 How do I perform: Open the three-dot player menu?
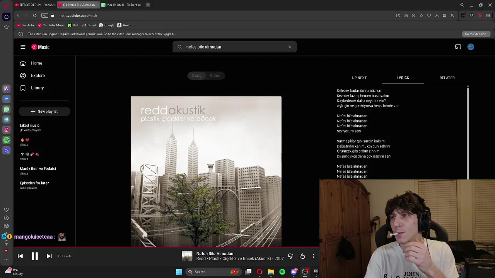pos(314,256)
